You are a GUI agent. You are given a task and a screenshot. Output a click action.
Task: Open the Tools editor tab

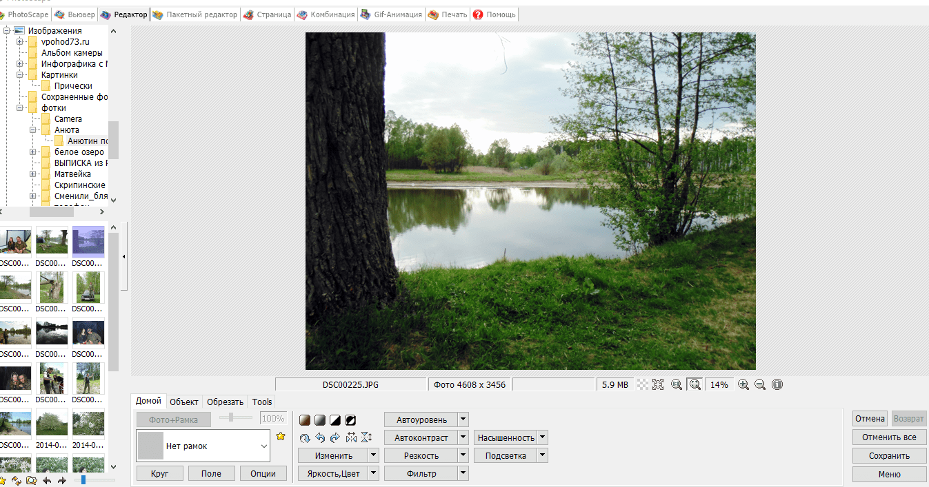[x=262, y=402]
